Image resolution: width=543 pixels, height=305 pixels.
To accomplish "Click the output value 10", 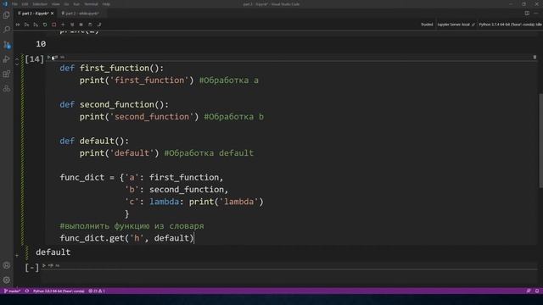I will coord(41,44).
